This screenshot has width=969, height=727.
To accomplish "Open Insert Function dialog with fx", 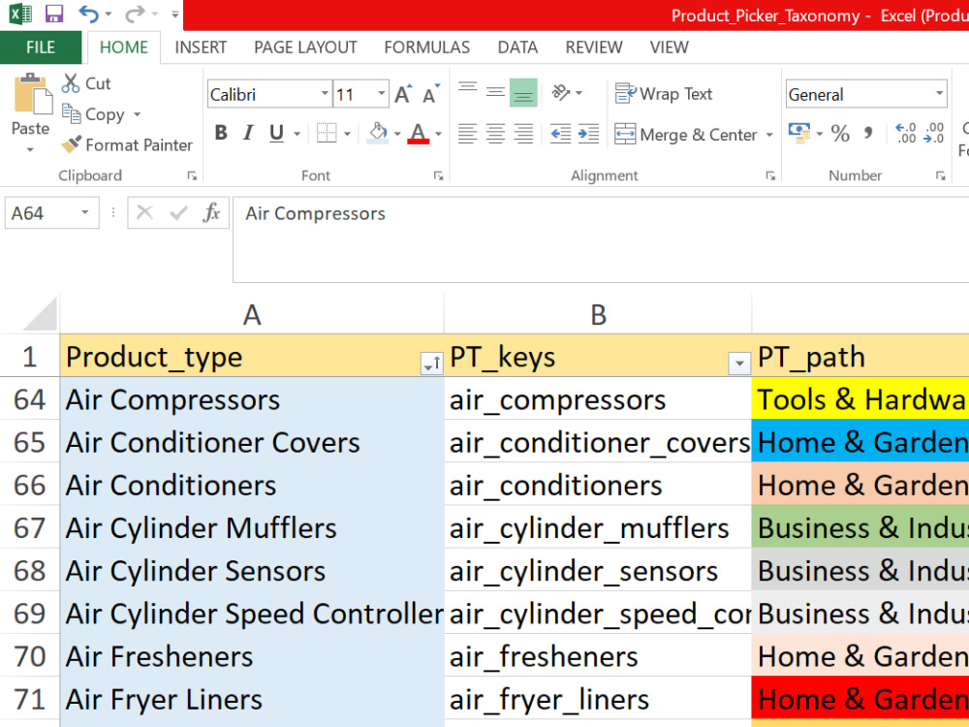I will 211,212.
